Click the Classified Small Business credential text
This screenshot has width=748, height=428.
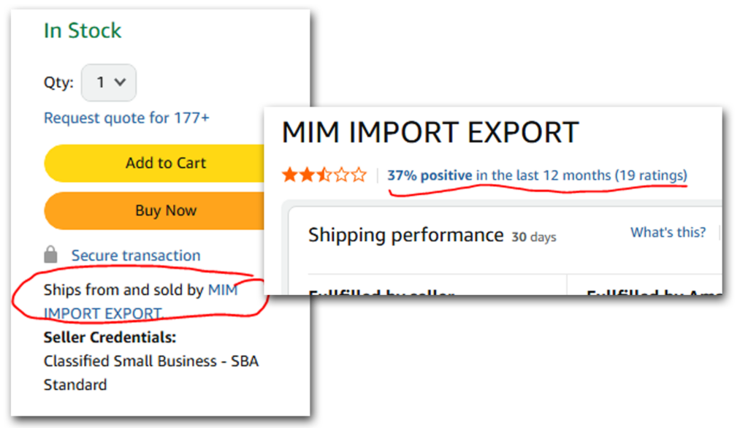click(150, 361)
